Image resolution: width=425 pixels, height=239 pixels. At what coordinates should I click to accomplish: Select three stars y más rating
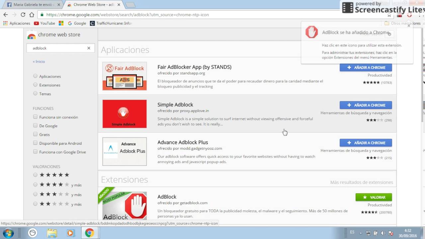(35, 194)
